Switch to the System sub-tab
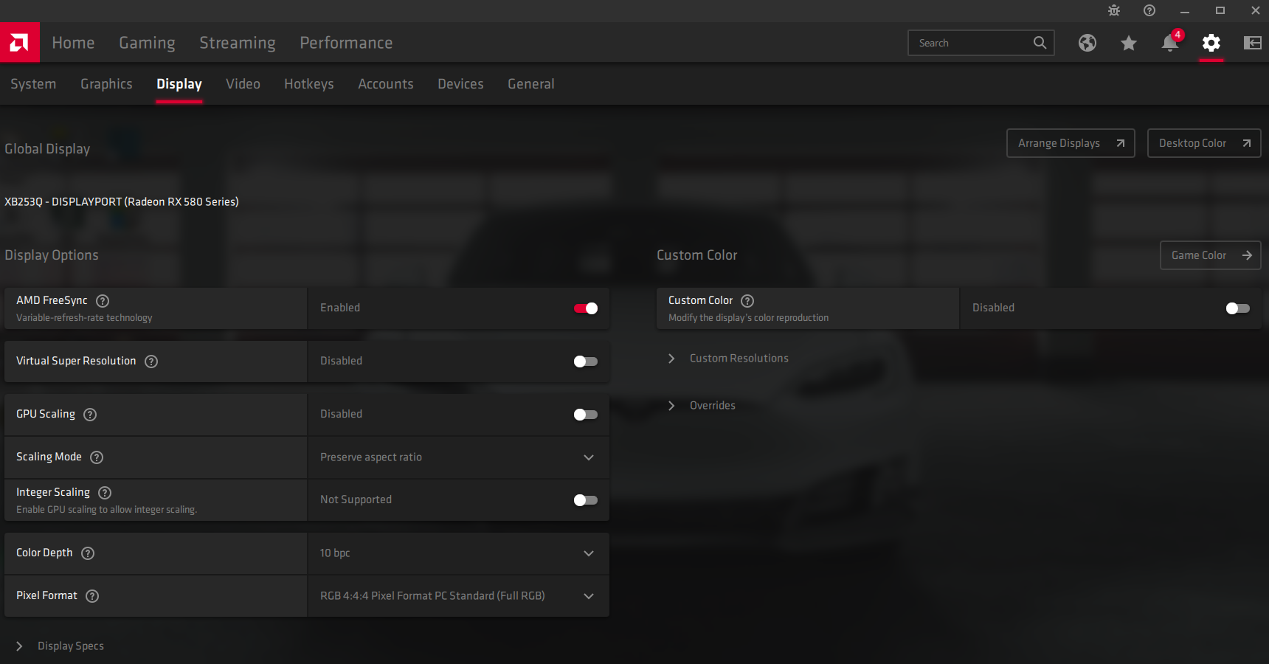 [x=33, y=84]
